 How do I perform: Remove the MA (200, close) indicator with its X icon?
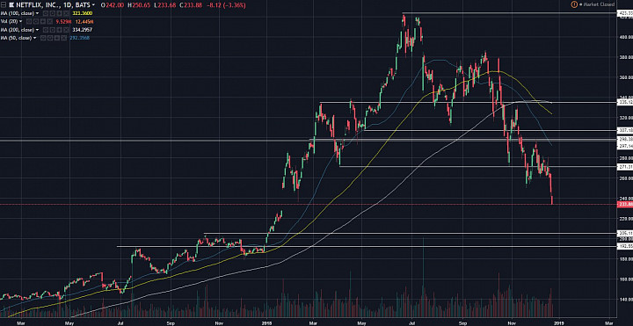tap(66, 30)
